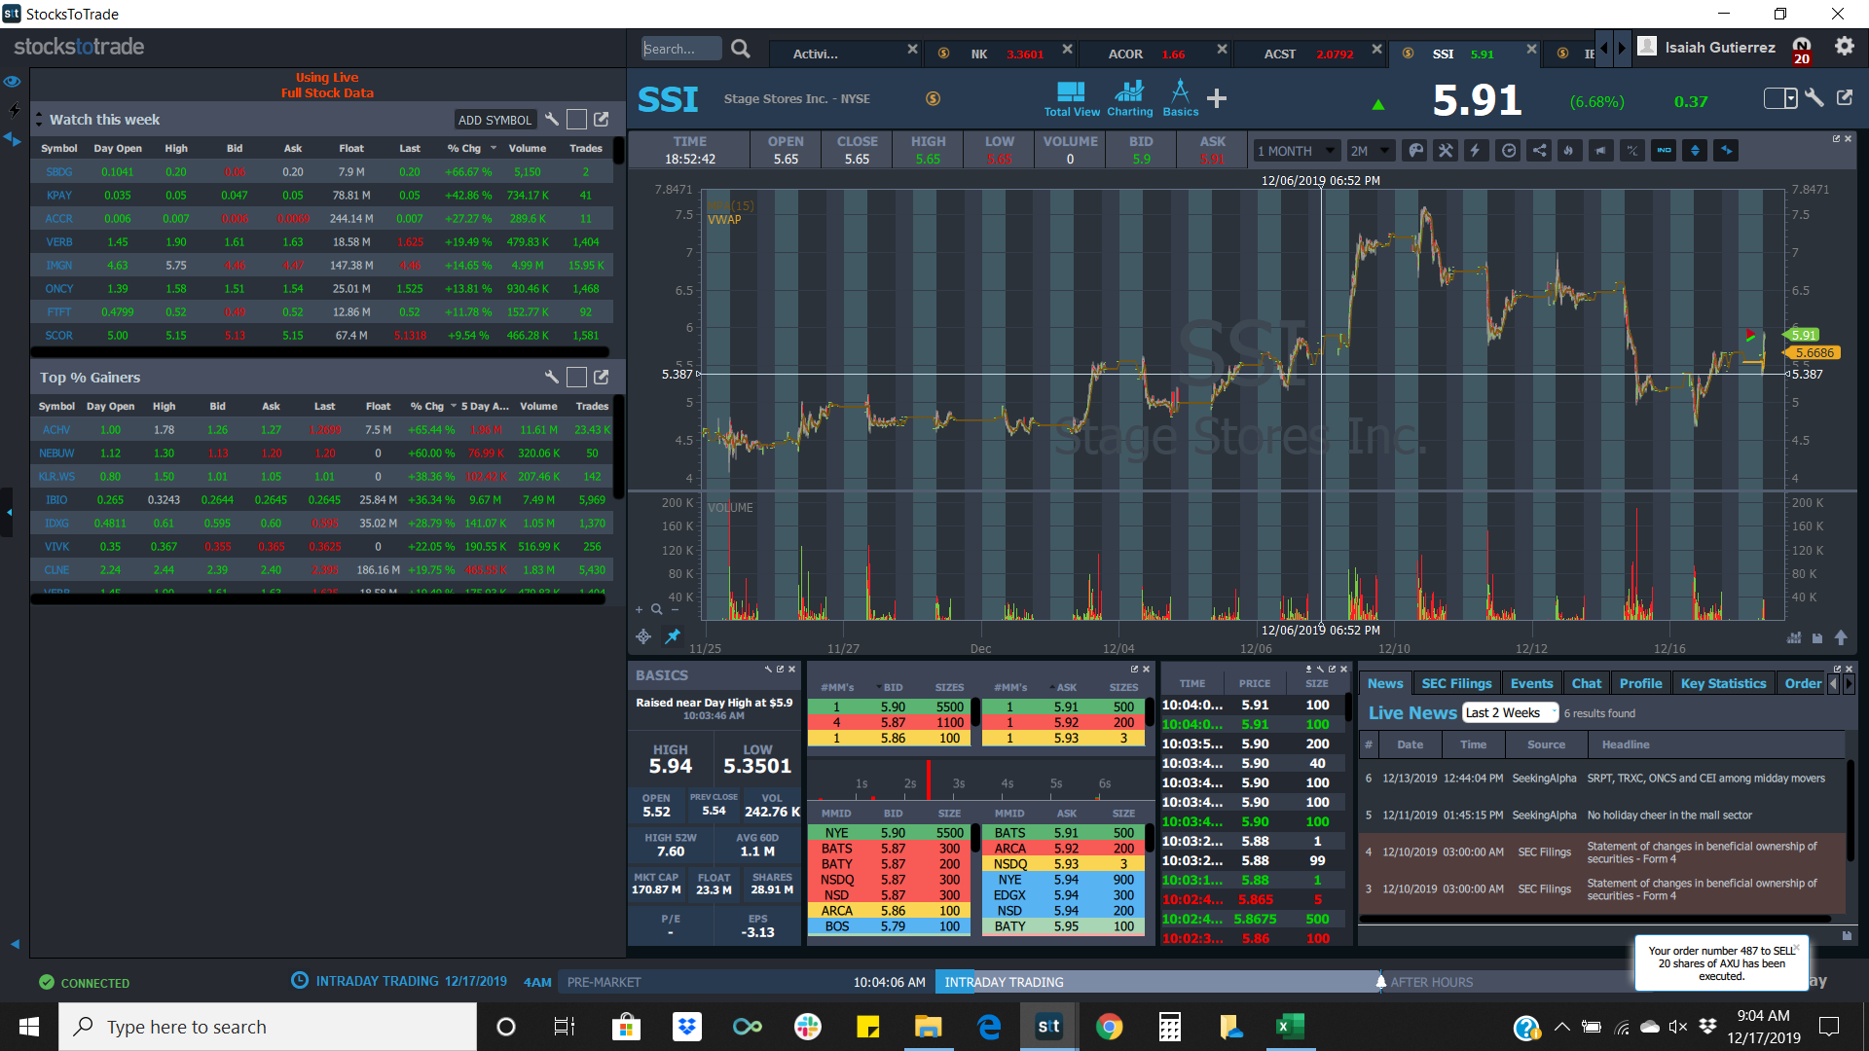Open settings gear in top bar

point(1844,47)
